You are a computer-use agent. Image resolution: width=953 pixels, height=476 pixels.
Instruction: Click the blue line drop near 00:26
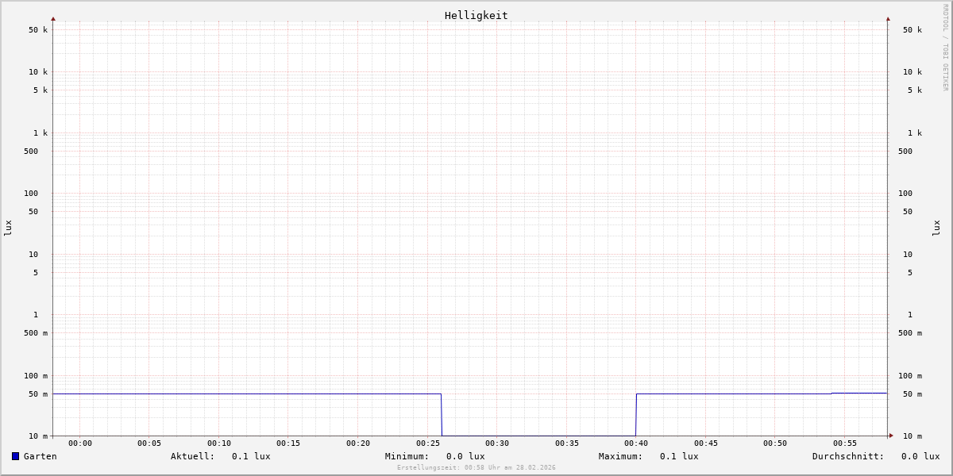coord(442,415)
